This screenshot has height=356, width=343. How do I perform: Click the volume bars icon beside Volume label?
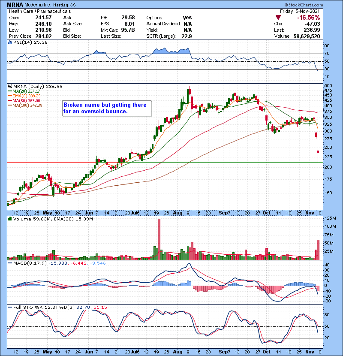click(10, 219)
